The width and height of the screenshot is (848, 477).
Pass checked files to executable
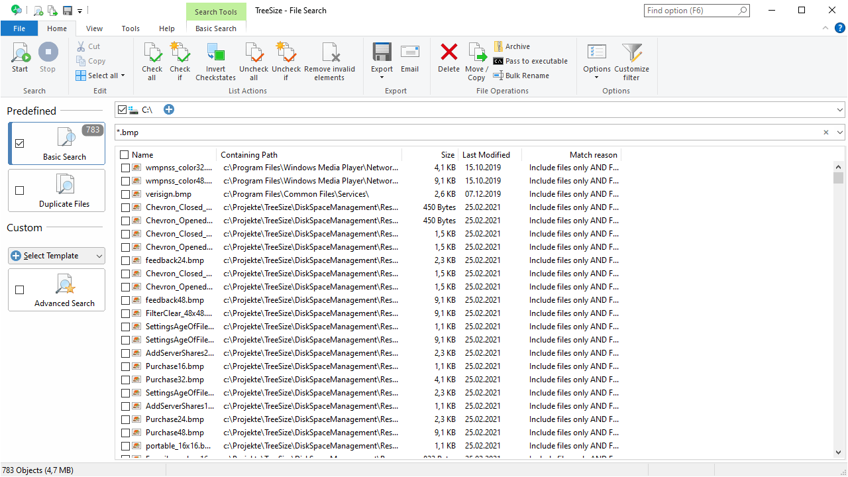pos(531,61)
